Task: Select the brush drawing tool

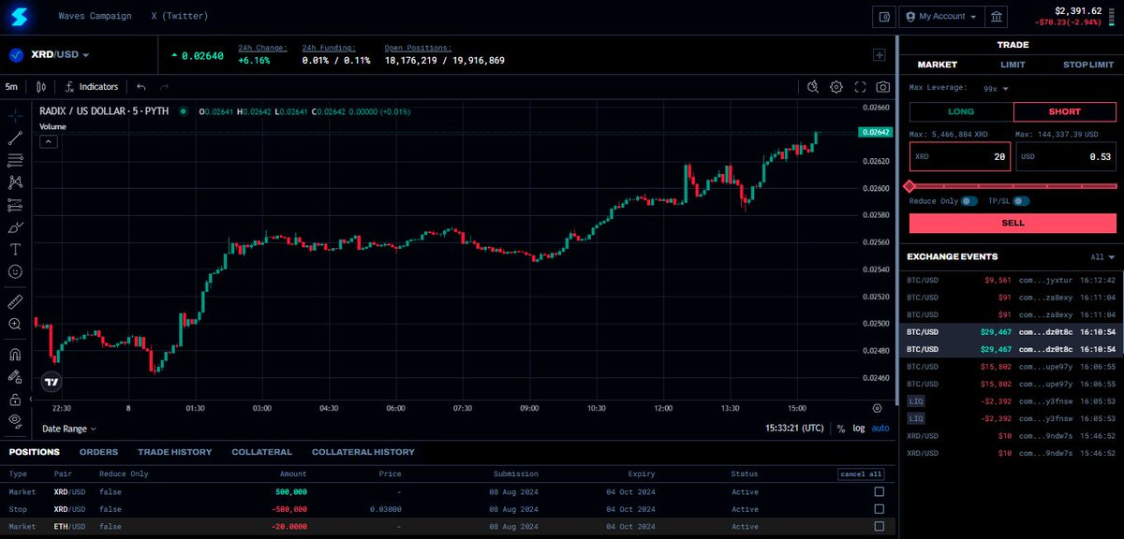Action: pos(15,227)
